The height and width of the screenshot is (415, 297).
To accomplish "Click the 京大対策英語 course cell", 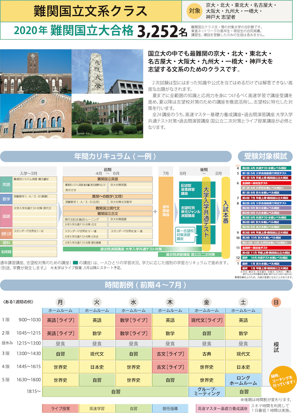I will (x=130, y=185).
